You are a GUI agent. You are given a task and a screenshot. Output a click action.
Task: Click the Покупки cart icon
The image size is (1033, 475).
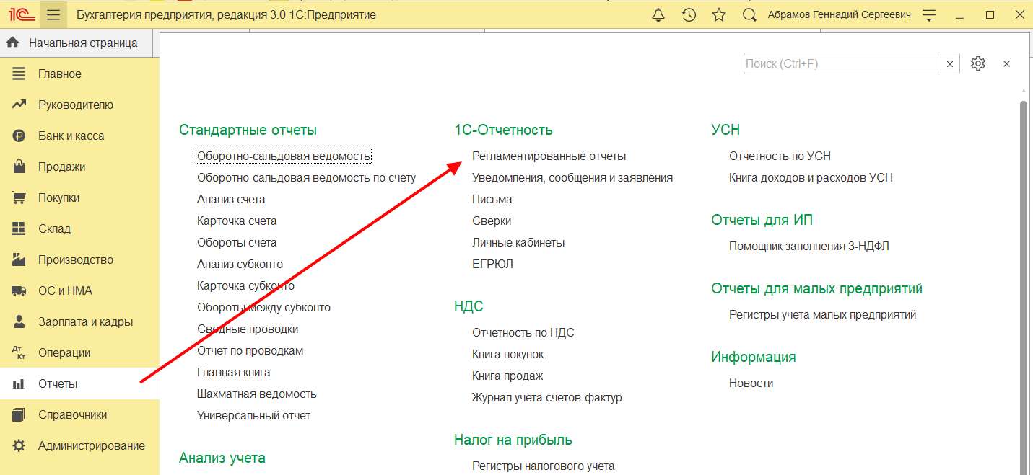pos(19,197)
